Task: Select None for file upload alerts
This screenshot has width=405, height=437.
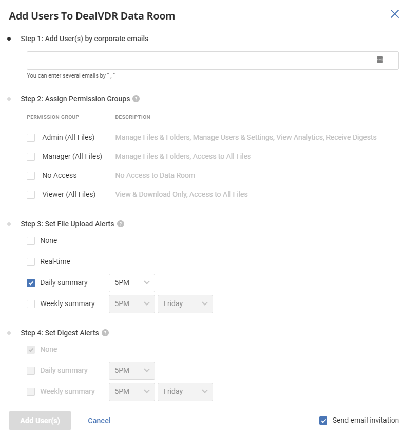Action: pos(31,241)
